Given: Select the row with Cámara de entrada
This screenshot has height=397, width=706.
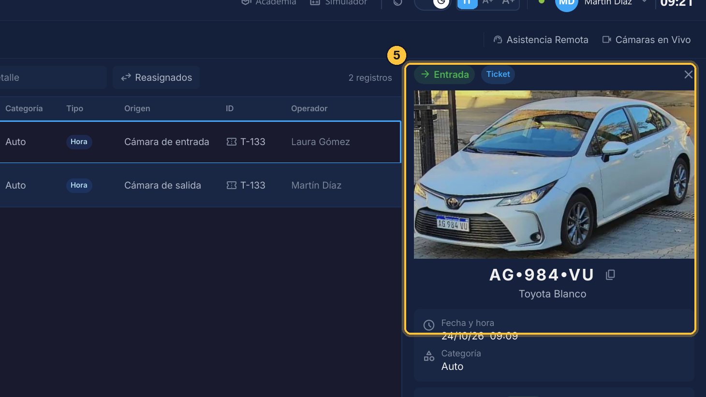Looking at the screenshot, I should [200, 142].
